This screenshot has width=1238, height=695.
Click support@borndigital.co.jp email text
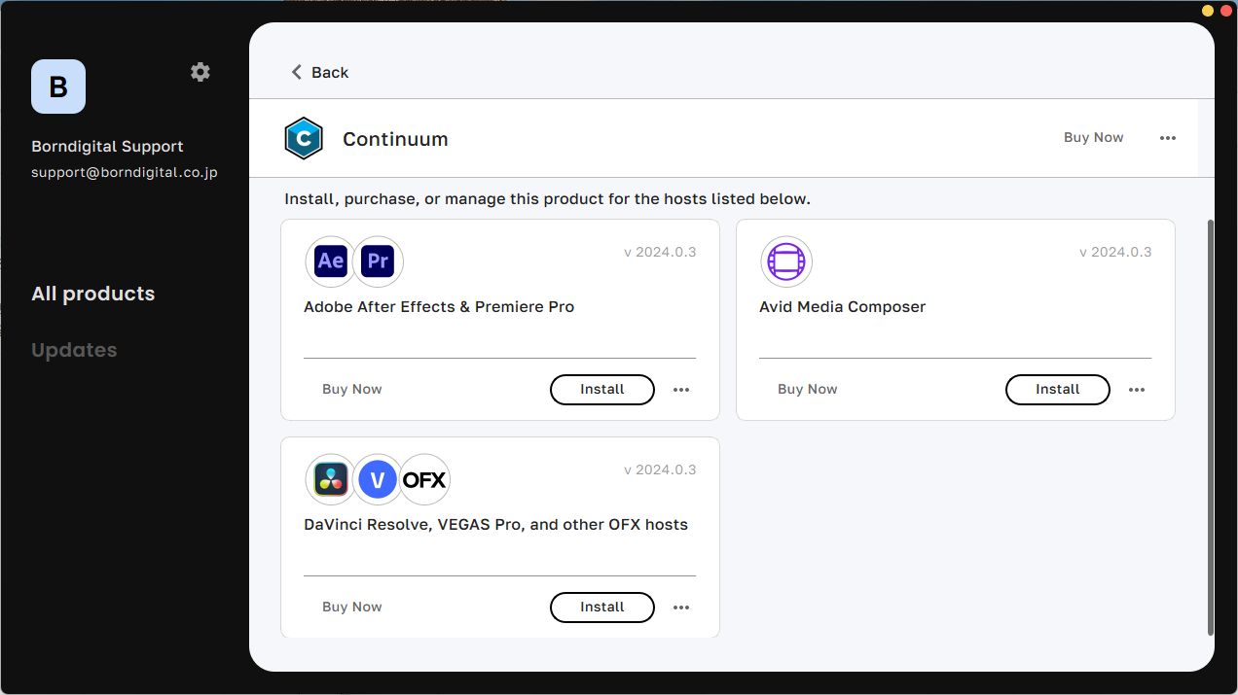pyautogui.click(x=125, y=172)
